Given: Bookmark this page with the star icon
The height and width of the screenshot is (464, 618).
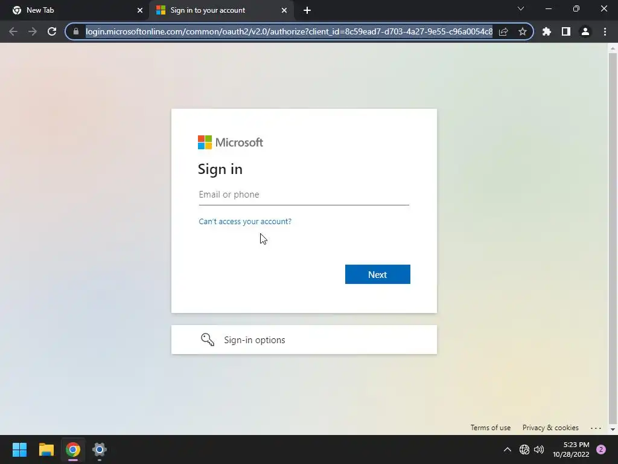Looking at the screenshot, I should coord(523,31).
